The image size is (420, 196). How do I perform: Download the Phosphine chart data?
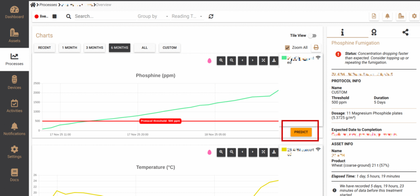coord(274,60)
